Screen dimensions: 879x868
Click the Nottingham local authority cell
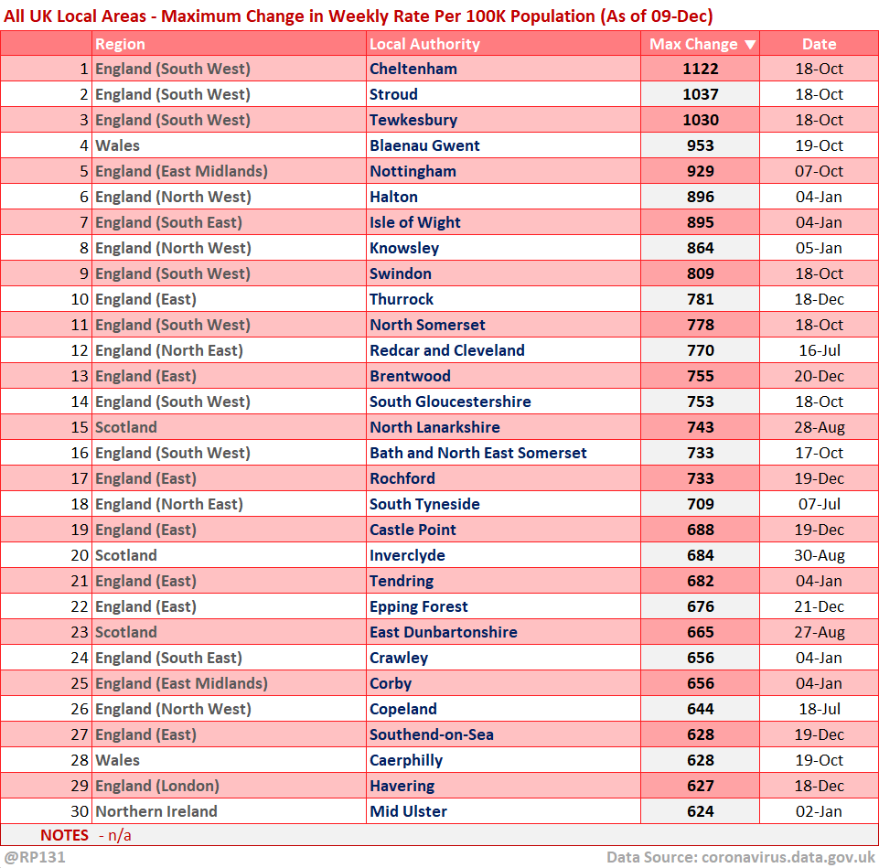click(x=503, y=171)
